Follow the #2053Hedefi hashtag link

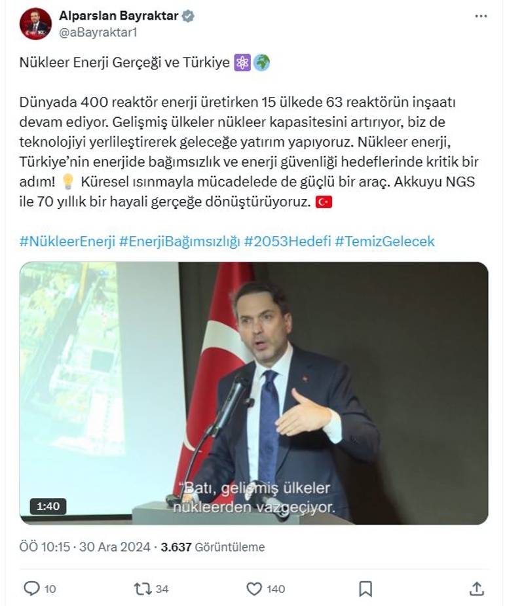[286, 241]
